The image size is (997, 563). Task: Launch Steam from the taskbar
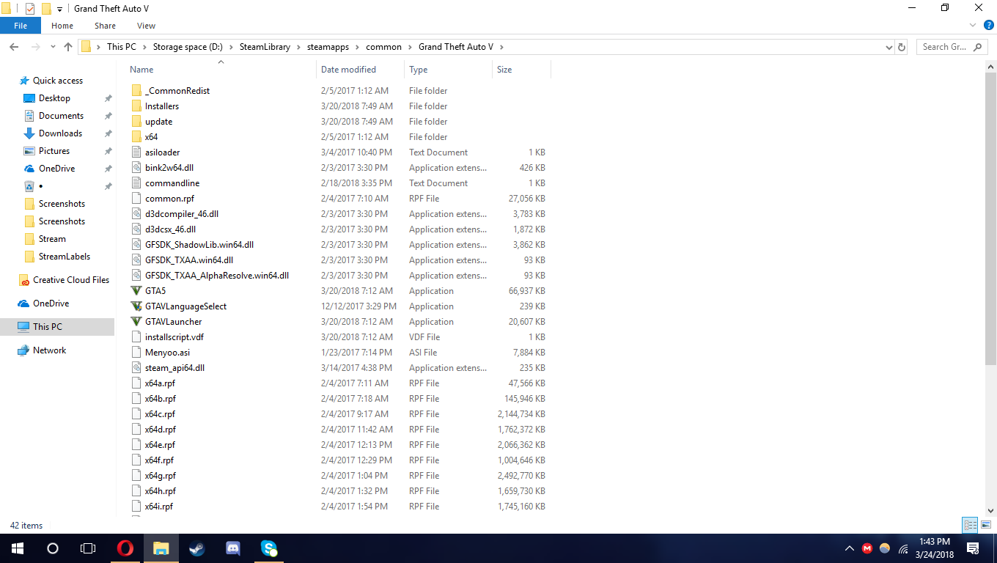(x=197, y=548)
